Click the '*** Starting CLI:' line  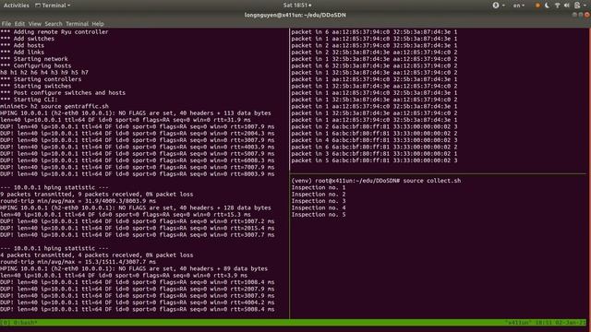29,100
